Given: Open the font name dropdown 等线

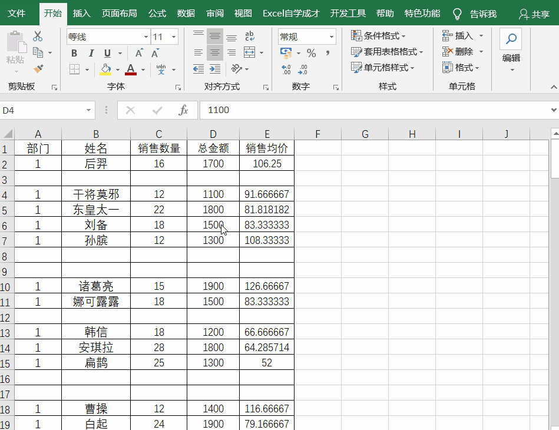Looking at the screenshot, I should 146,37.
